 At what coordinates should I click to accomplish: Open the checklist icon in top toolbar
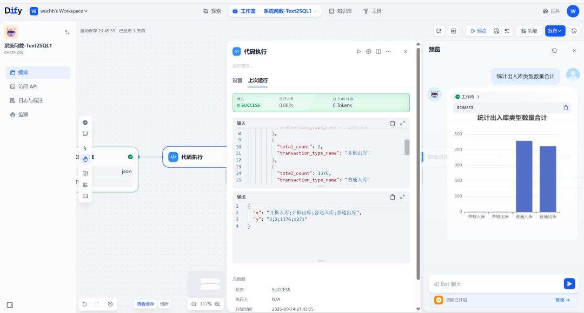tap(507, 31)
